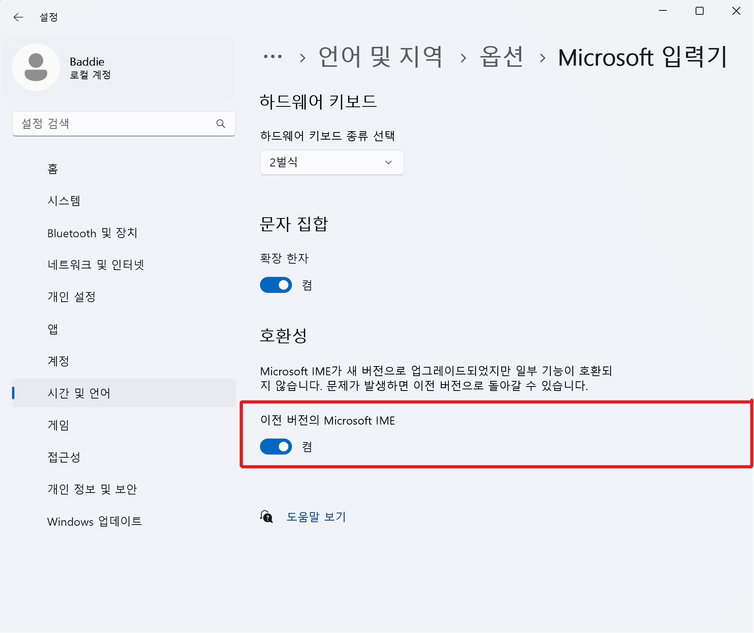Open 네트워크 및 인터넷 settings
Image resolution: width=754 pixels, height=633 pixels.
coord(124,265)
